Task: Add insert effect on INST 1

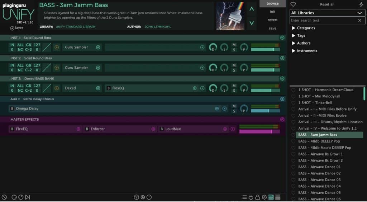Action: point(202,47)
